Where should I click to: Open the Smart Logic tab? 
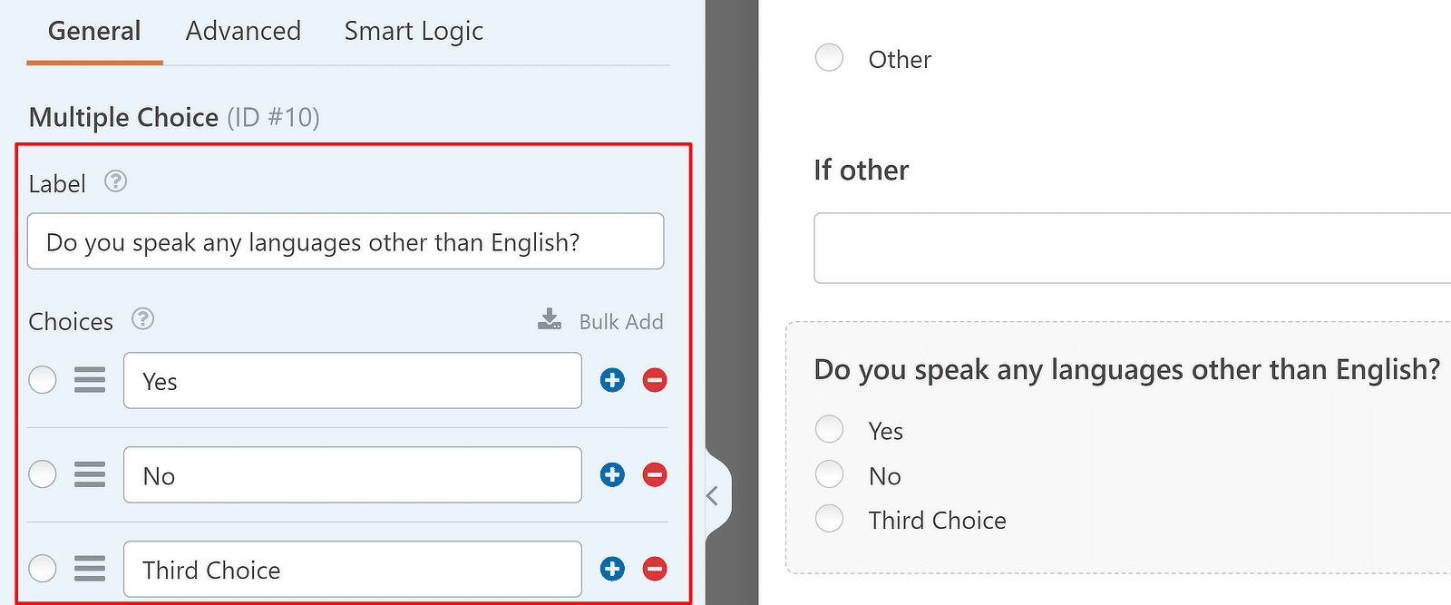click(x=413, y=30)
